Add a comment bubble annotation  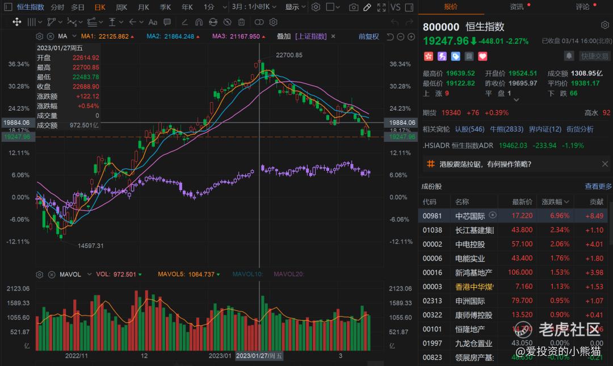point(167,22)
